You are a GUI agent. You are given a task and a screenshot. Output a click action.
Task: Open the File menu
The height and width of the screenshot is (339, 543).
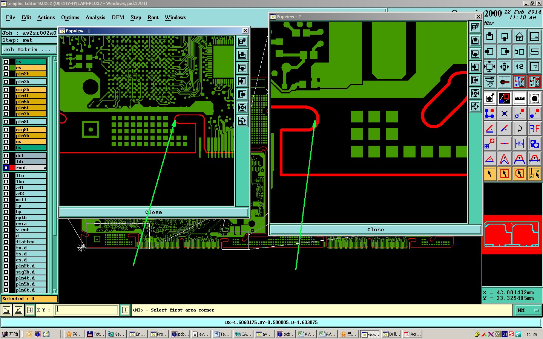[11, 17]
